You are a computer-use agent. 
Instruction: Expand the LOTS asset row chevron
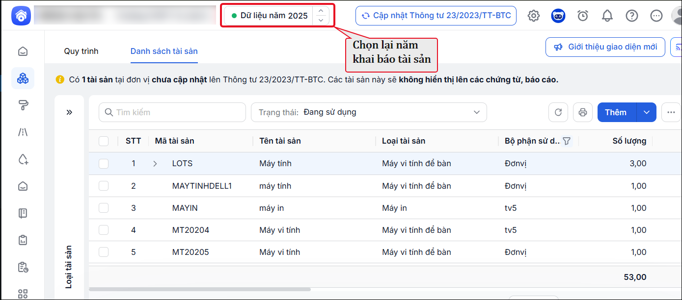(155, 164)
